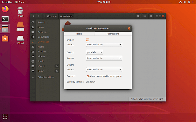Open search in Files toolbar
The image size is (196, 122).
click(x=138, y=16)
